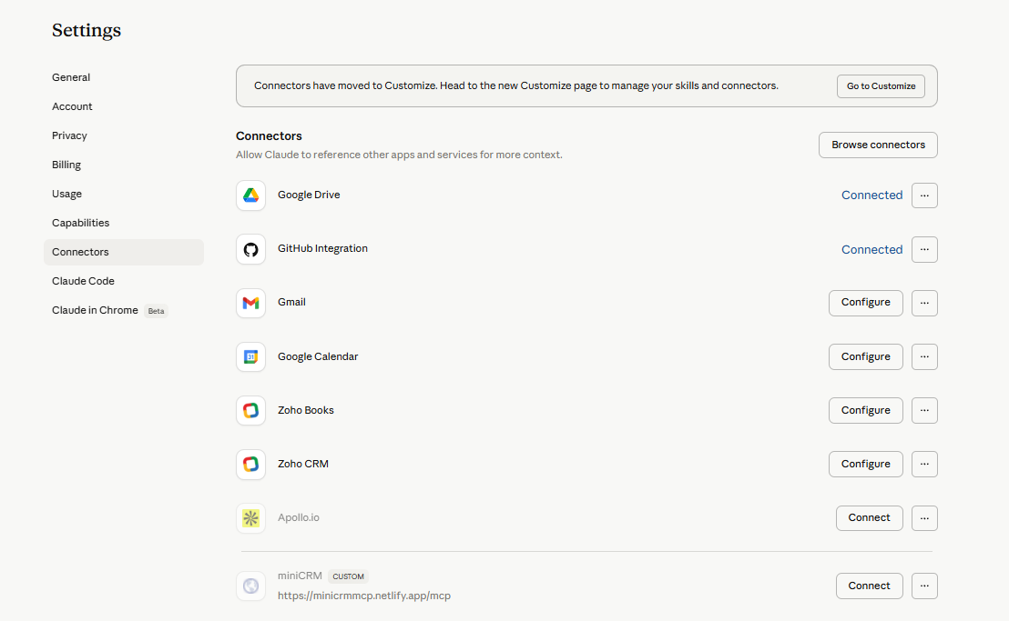Click the Browse connectors button
This screenshot has height=621, width=1009.
click(x=877, y=145)
